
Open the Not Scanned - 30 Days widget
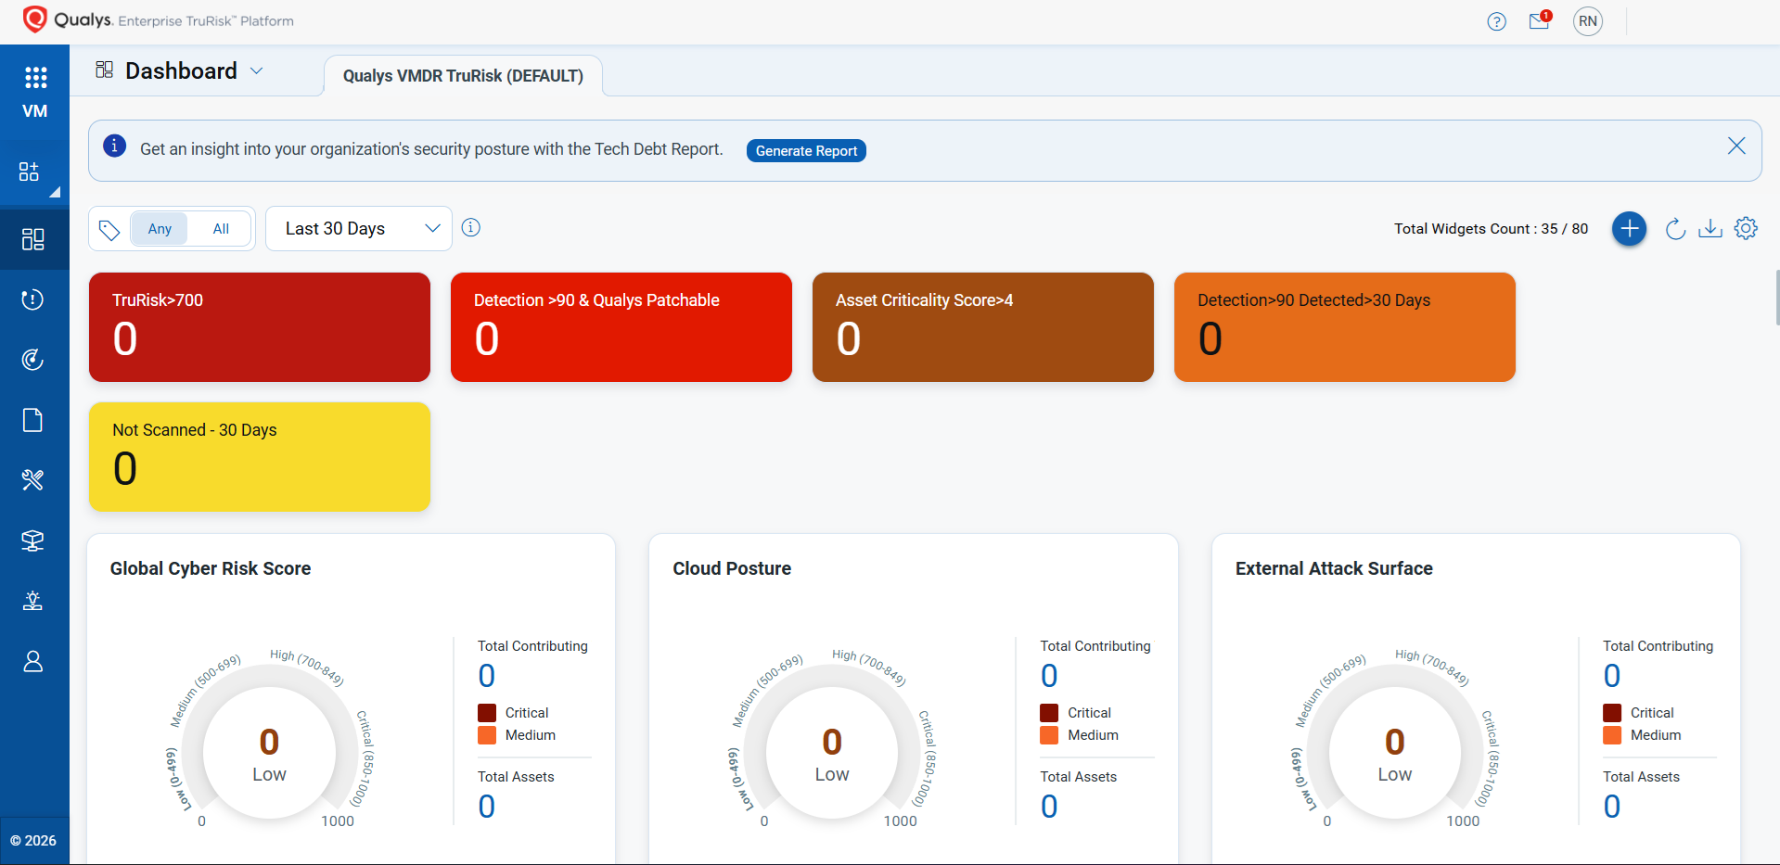point(260,457)
